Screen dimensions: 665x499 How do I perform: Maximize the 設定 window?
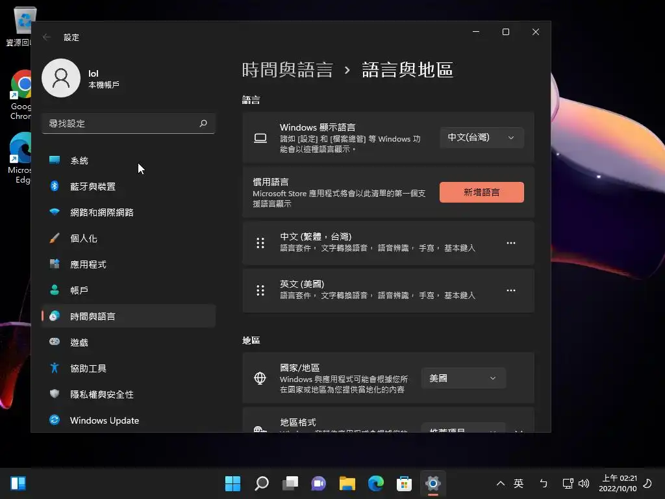click(505, 32)
